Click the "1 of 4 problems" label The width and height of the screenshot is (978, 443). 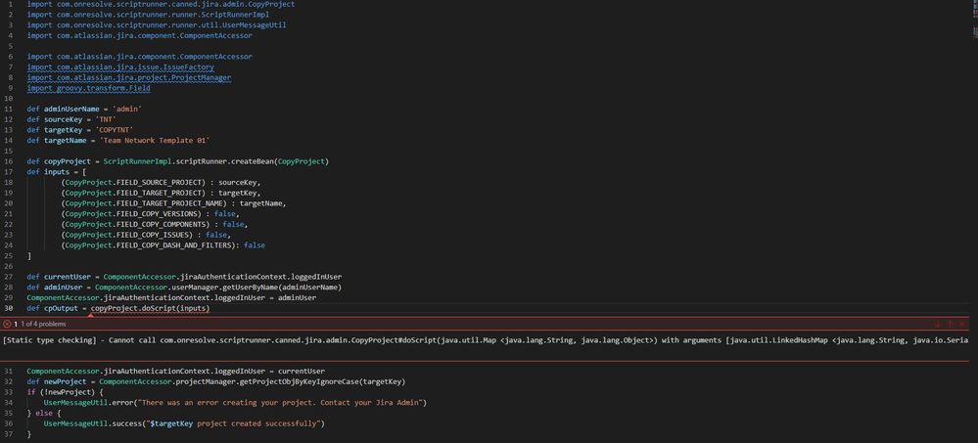(x=43, y=324)
